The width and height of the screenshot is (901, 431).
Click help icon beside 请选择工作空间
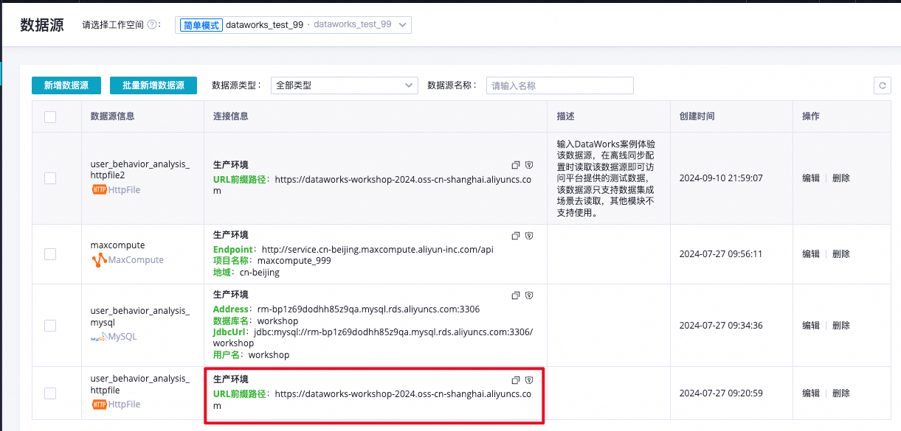tap(153, 24)
